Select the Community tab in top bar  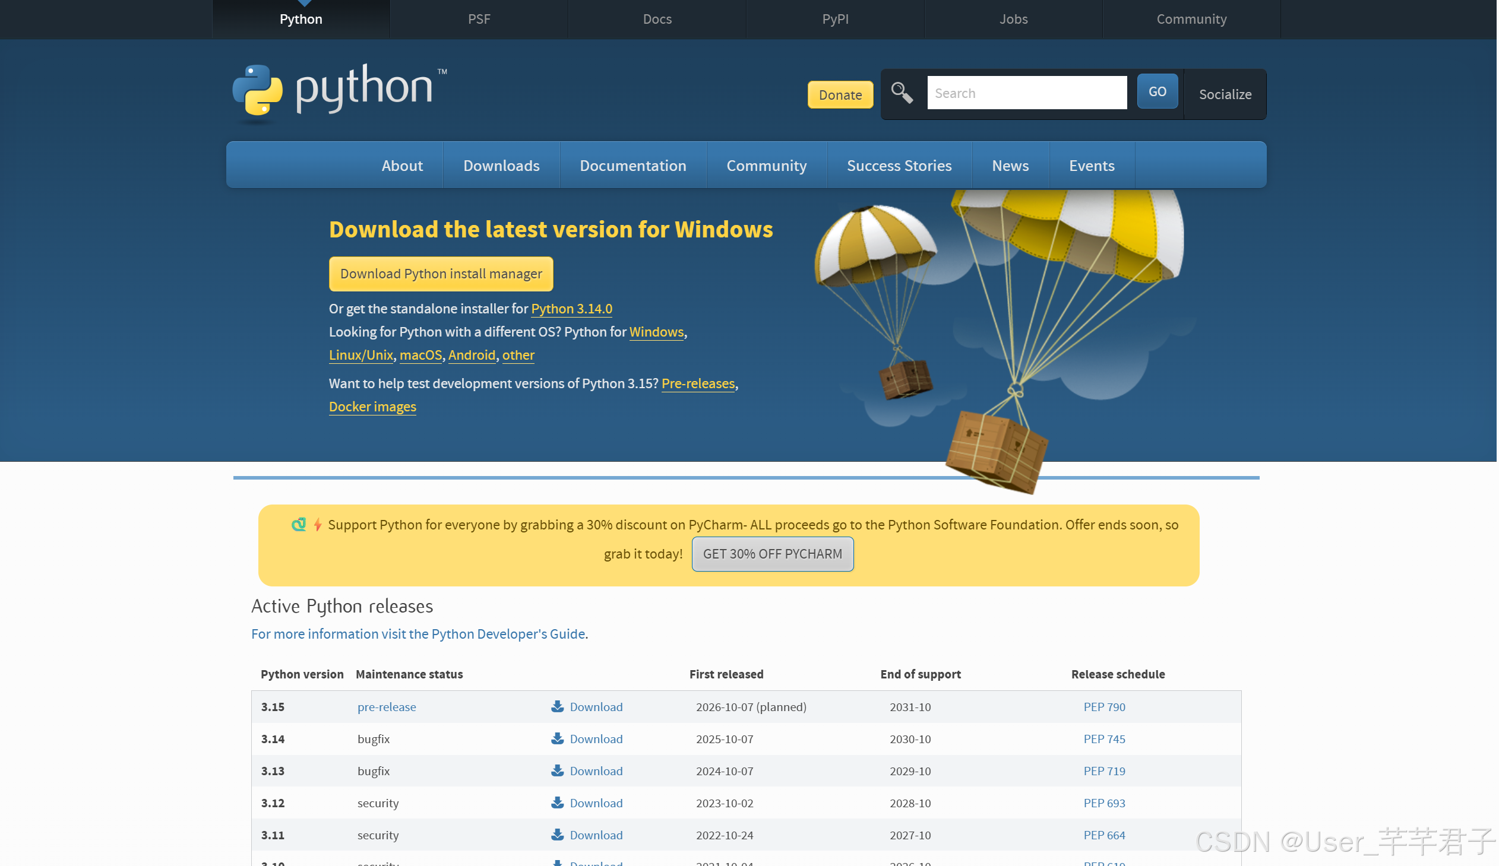1192,19
